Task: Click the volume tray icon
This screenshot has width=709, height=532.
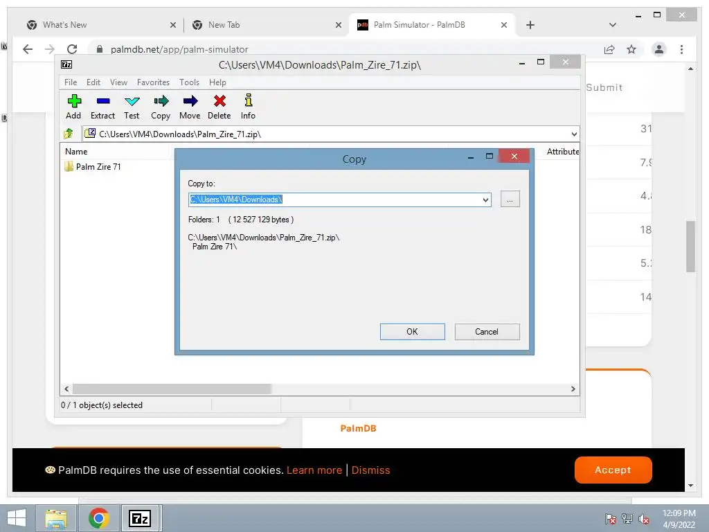Action: point(644,519)
